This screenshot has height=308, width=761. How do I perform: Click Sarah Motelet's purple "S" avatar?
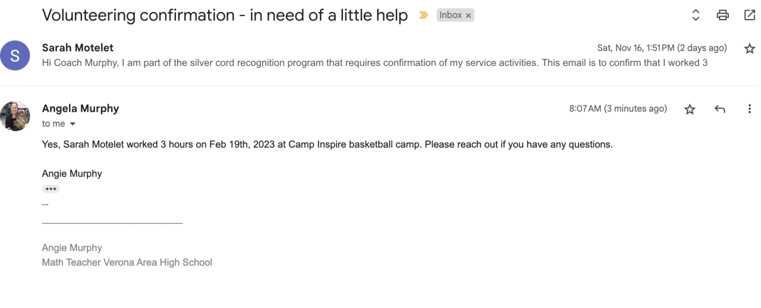click(15, 55)
